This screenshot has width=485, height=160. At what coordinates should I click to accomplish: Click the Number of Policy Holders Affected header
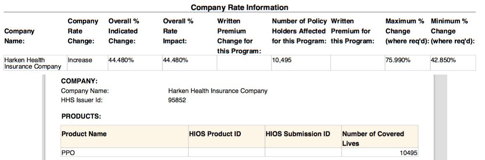coord(299,31)
